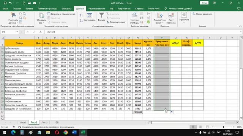The height and width of the screenshot is (136, 243).
Task: Open Word from taskbar
Action: coord(74,133)
